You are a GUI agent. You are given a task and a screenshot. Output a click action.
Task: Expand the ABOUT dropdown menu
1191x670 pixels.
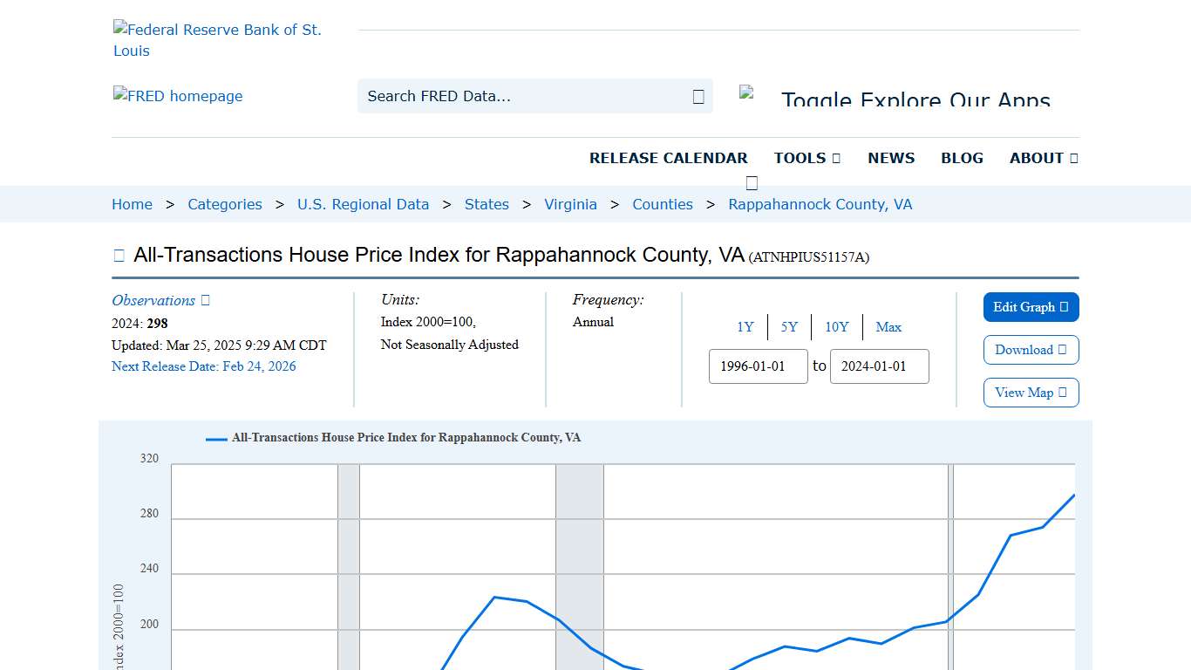pyautogui.click(x=1043, y=158)
